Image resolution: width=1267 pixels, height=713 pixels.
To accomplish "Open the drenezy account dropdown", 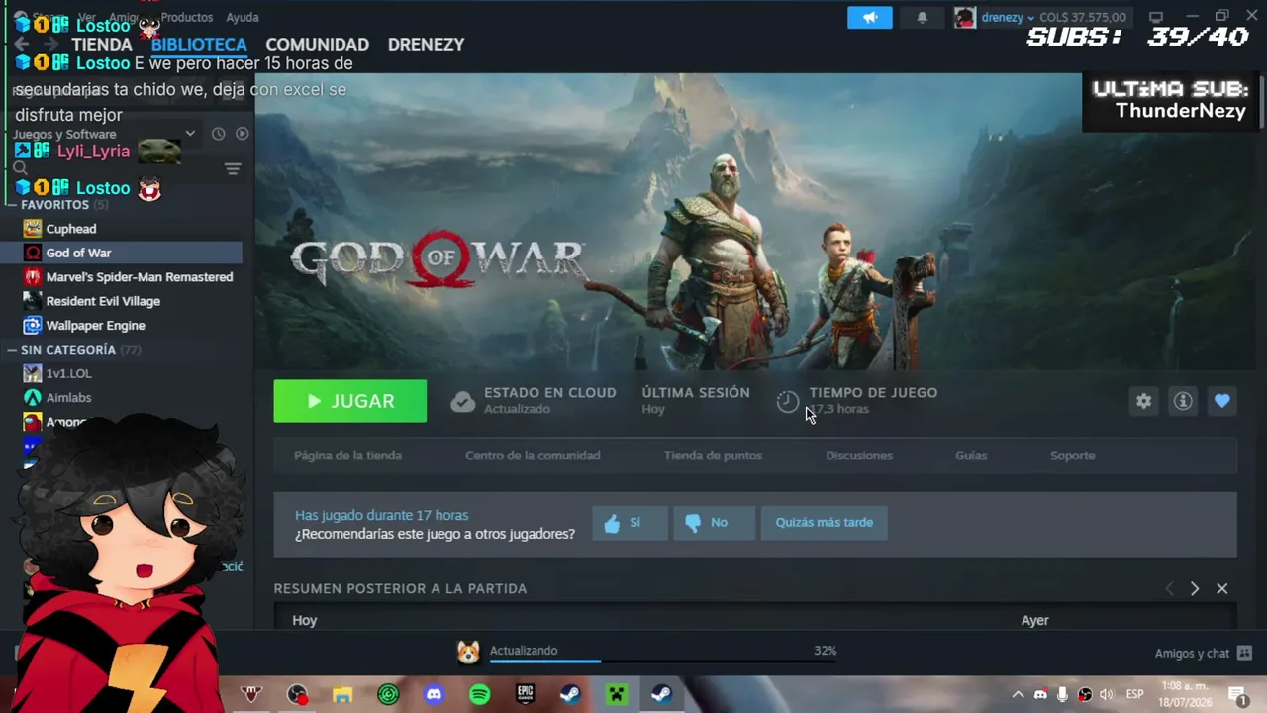I will point(1030,18).
